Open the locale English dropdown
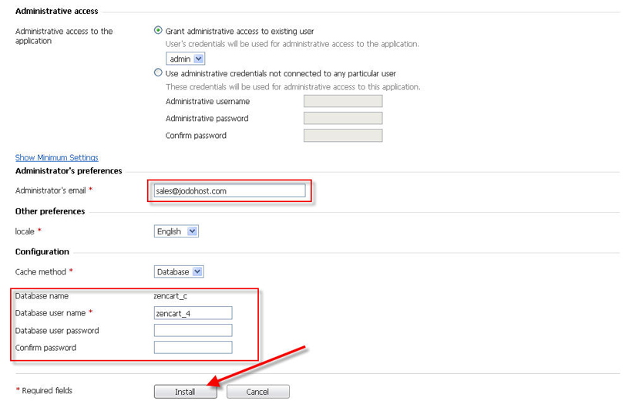This screenshot has width=632, height=401. click(x=176, y=231)
